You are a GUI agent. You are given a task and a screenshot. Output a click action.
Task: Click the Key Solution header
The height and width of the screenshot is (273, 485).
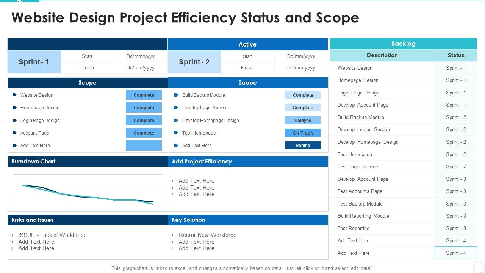click(248, 220)
